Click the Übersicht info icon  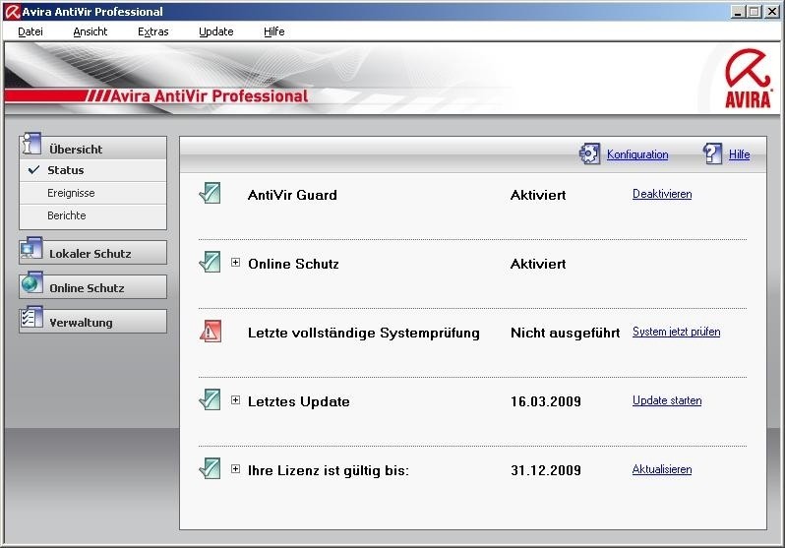[31, 144]
